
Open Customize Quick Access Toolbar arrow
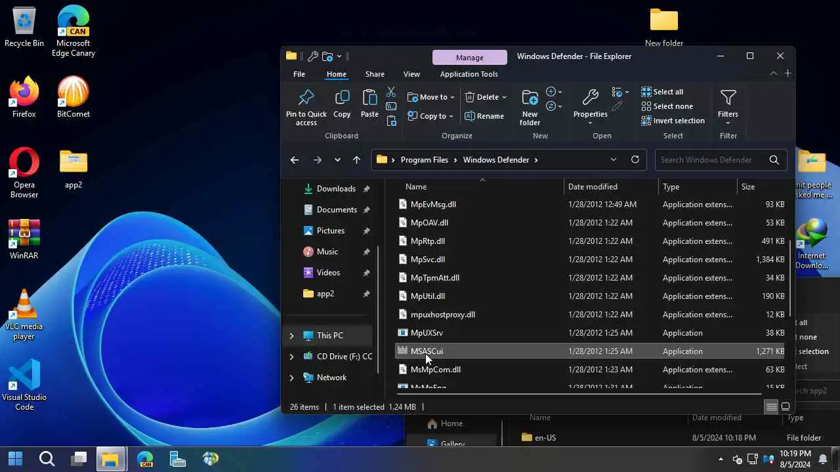339,56
